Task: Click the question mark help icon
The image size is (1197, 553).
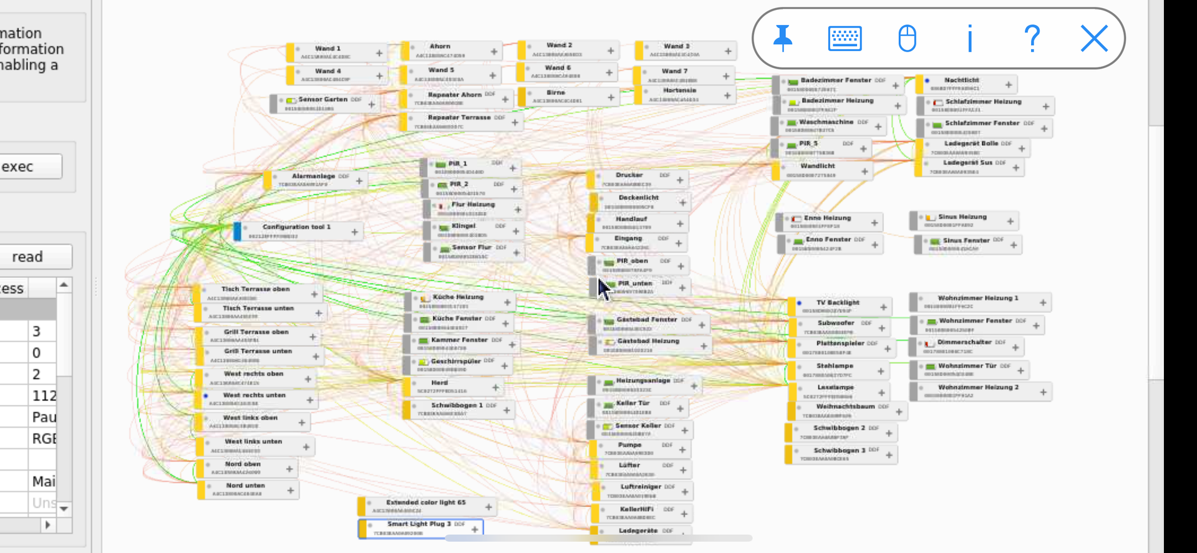Action: click(1032, 39)
